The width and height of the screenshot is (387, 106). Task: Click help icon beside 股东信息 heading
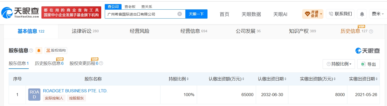tap(31, 51)
